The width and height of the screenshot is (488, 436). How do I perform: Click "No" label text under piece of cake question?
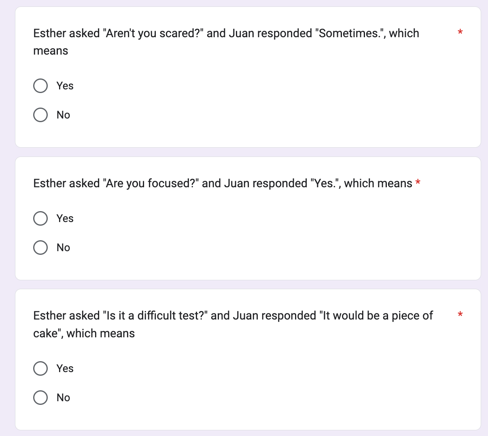(64, 398)
